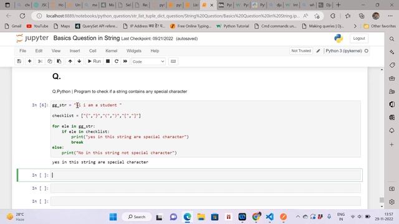Screen dimensions: 399x224
Task: Click the browser profile avatar
Action: (376, 16)
